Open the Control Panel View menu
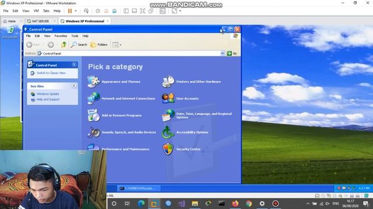 click(47, 36)
